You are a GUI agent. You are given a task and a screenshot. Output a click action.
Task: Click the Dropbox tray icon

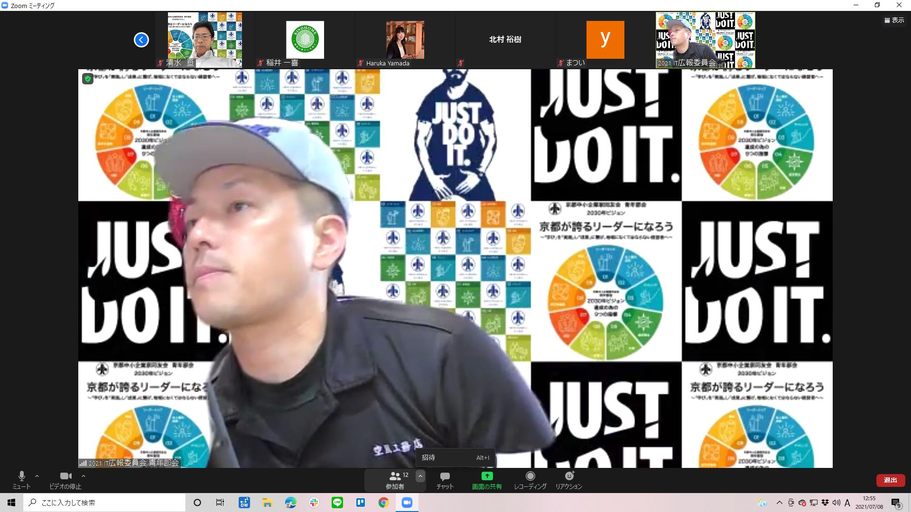pyautogui.click(x=825, y=503)
